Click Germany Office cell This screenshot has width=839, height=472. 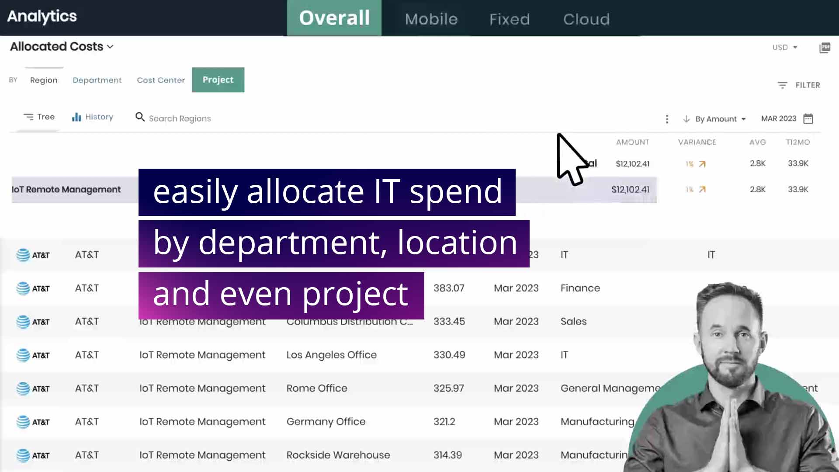326,422
